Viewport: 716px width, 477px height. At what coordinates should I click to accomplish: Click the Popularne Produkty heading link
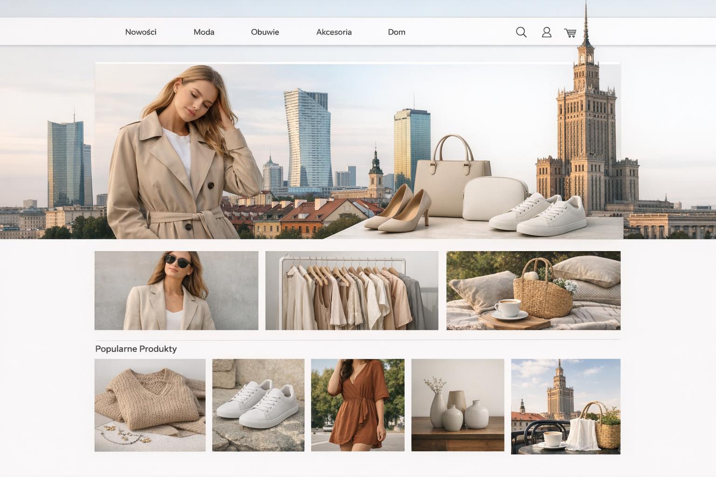136,349
